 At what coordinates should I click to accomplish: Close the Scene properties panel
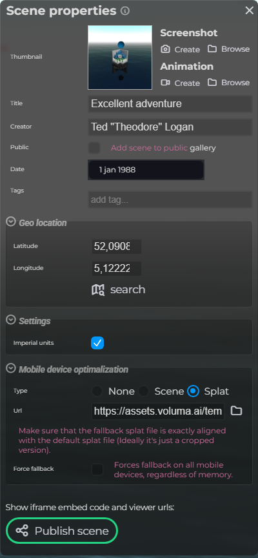click(x=250, y=11)
